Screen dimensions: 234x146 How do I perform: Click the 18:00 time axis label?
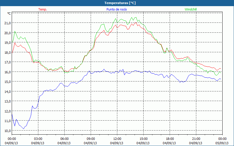point(170,139)
